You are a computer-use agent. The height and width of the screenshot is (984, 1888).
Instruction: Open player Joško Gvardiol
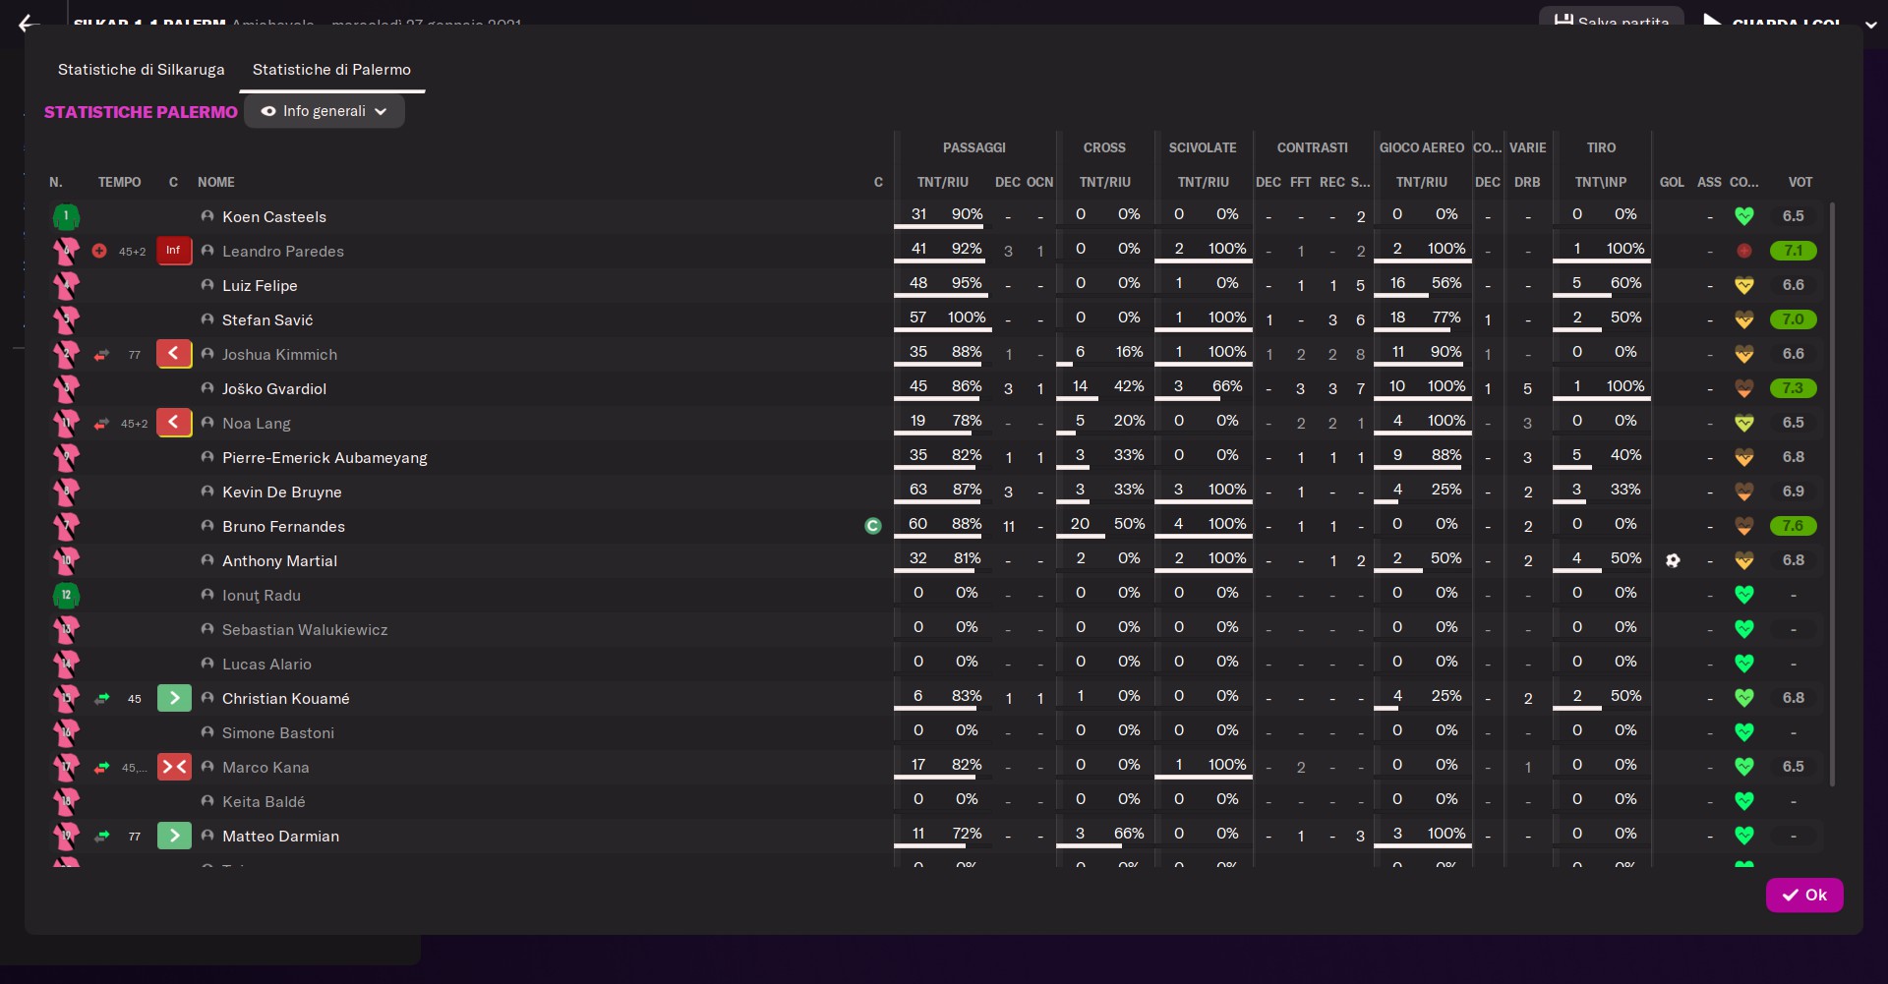[274, 389]
